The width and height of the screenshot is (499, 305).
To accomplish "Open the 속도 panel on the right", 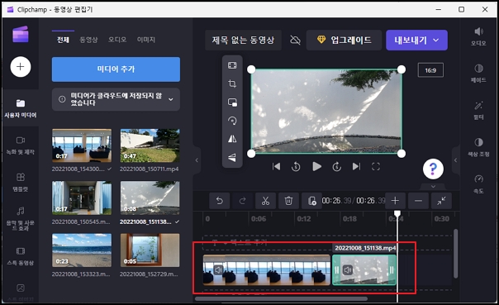I will [478, 184].
